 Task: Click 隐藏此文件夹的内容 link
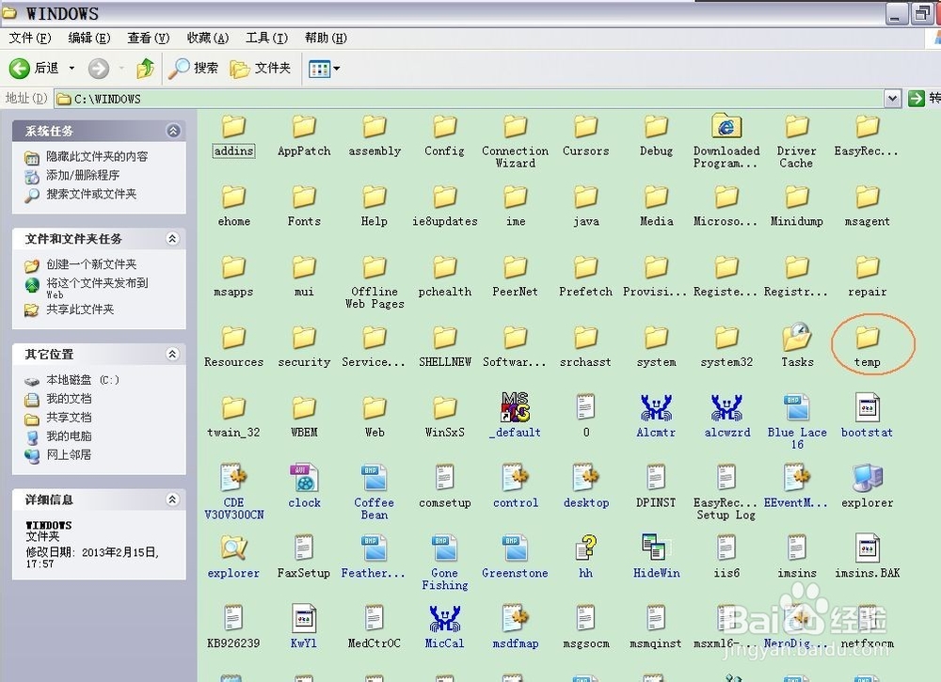click(x=97, y=156)
